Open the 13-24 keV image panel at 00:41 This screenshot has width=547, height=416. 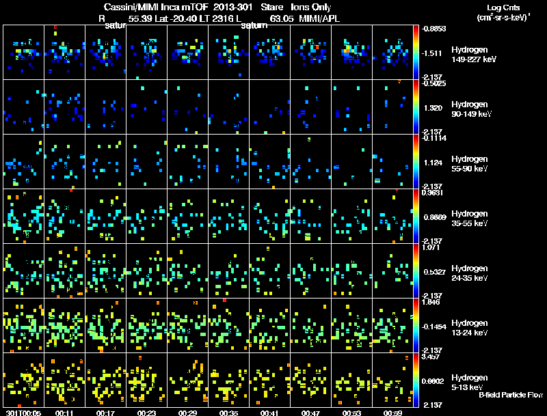click(269, 326)
